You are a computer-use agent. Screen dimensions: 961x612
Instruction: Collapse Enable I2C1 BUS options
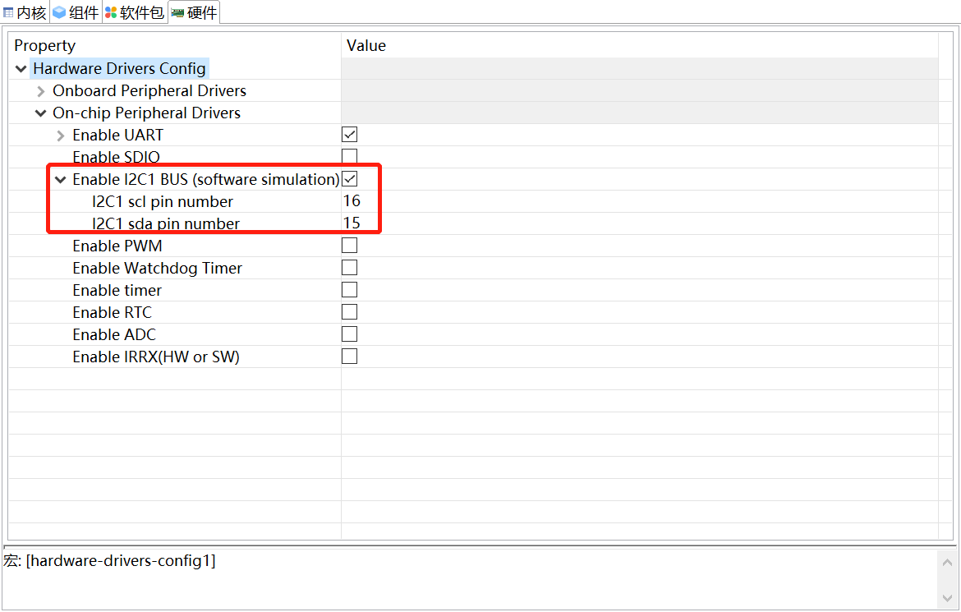(x=60, y=180)
